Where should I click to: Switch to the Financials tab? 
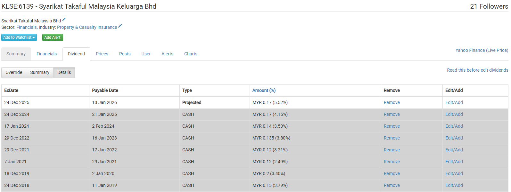point(46,54)
